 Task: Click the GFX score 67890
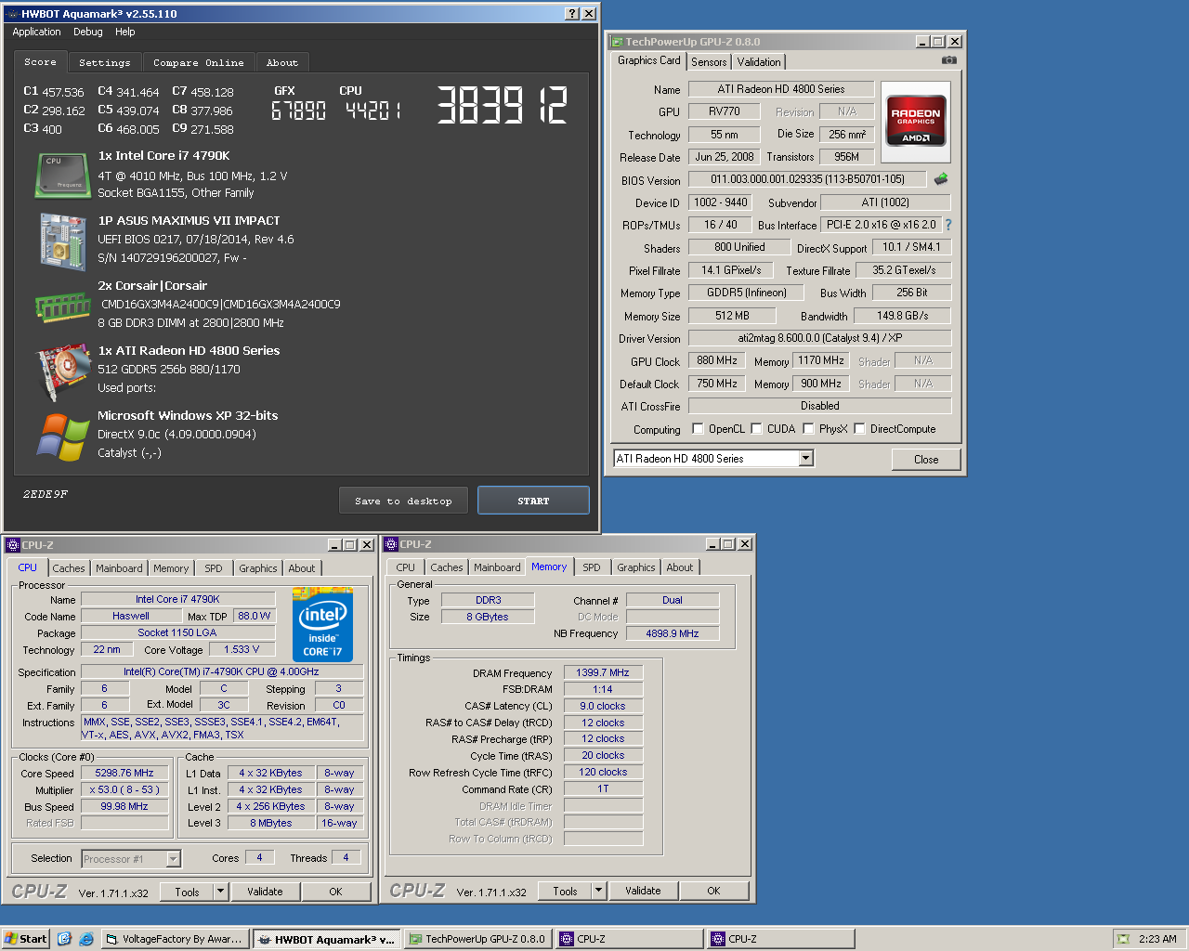pos(298,111)
